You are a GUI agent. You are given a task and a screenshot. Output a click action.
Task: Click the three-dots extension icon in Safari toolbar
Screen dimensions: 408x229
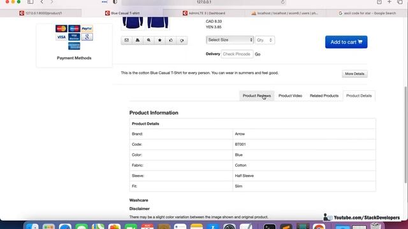pos(105,2)
